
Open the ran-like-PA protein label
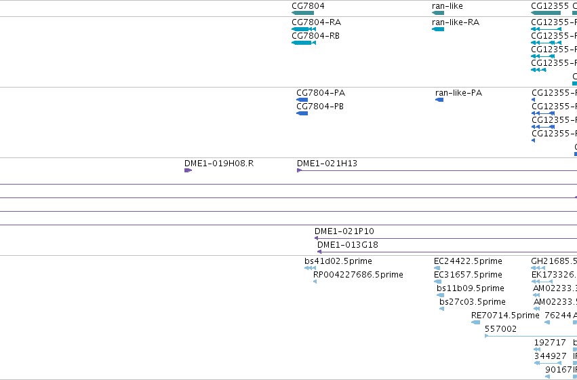[458, 93]
